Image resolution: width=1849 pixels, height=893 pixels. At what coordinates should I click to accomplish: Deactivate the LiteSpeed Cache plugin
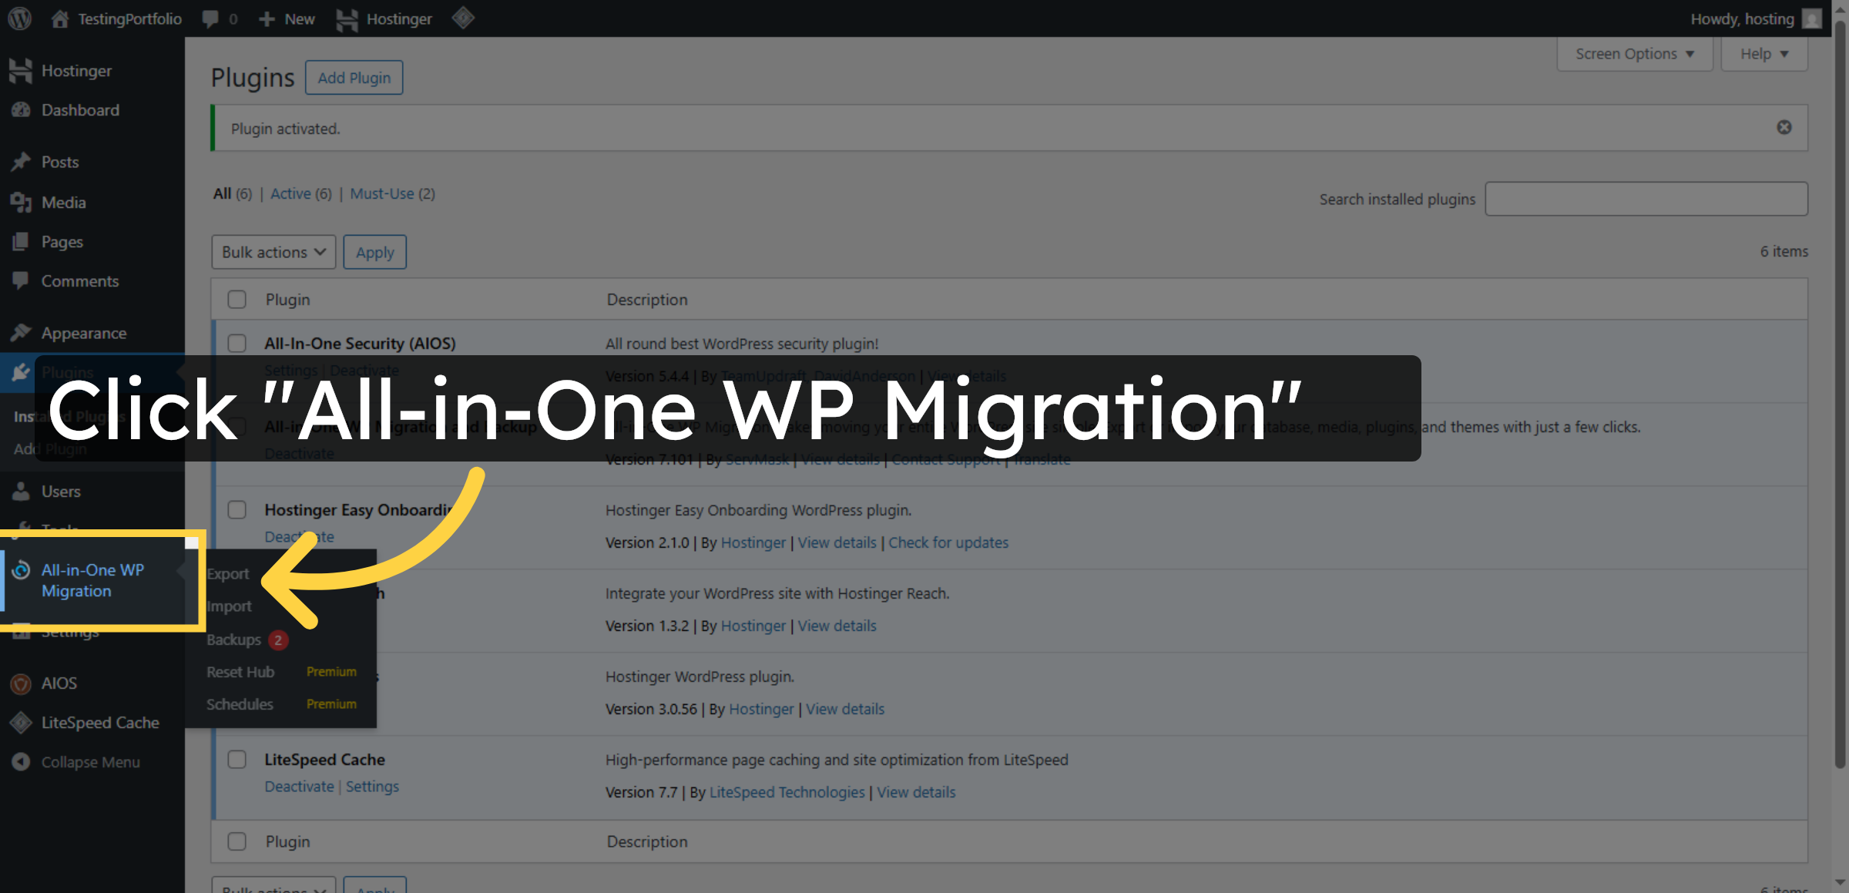tap(299, 786)
